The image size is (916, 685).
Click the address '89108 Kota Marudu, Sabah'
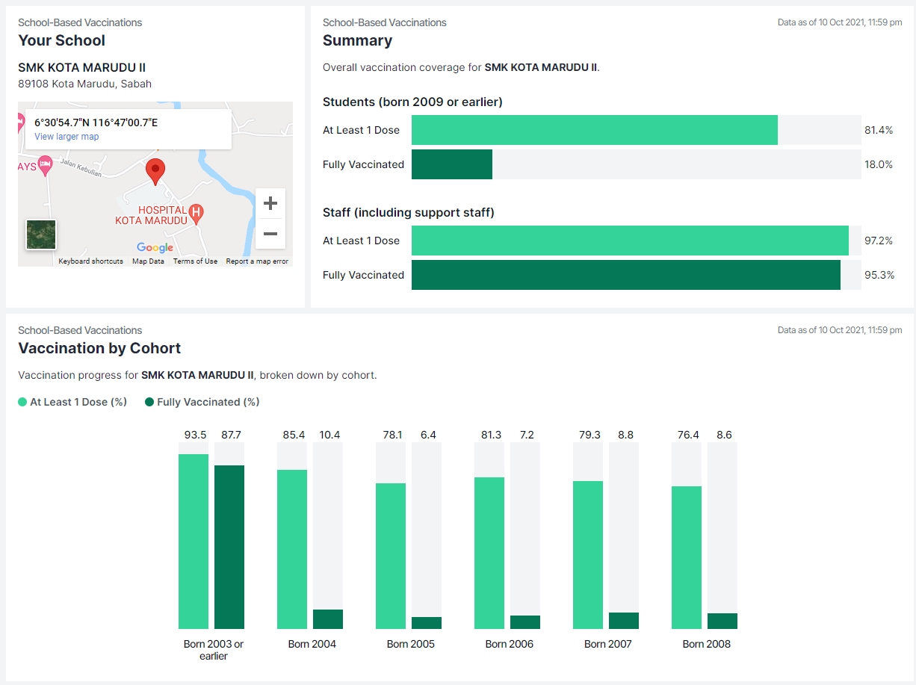85,84
